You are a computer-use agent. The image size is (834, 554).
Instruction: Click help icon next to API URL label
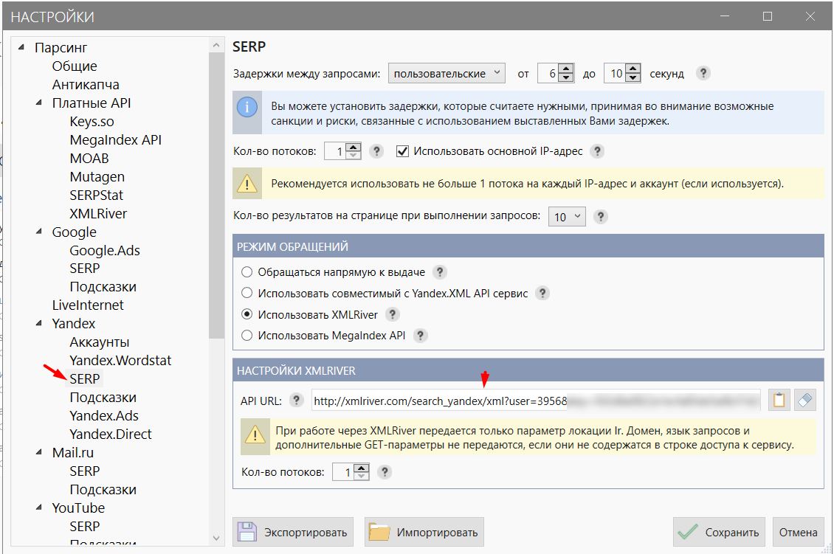click(x=296, y=400)
